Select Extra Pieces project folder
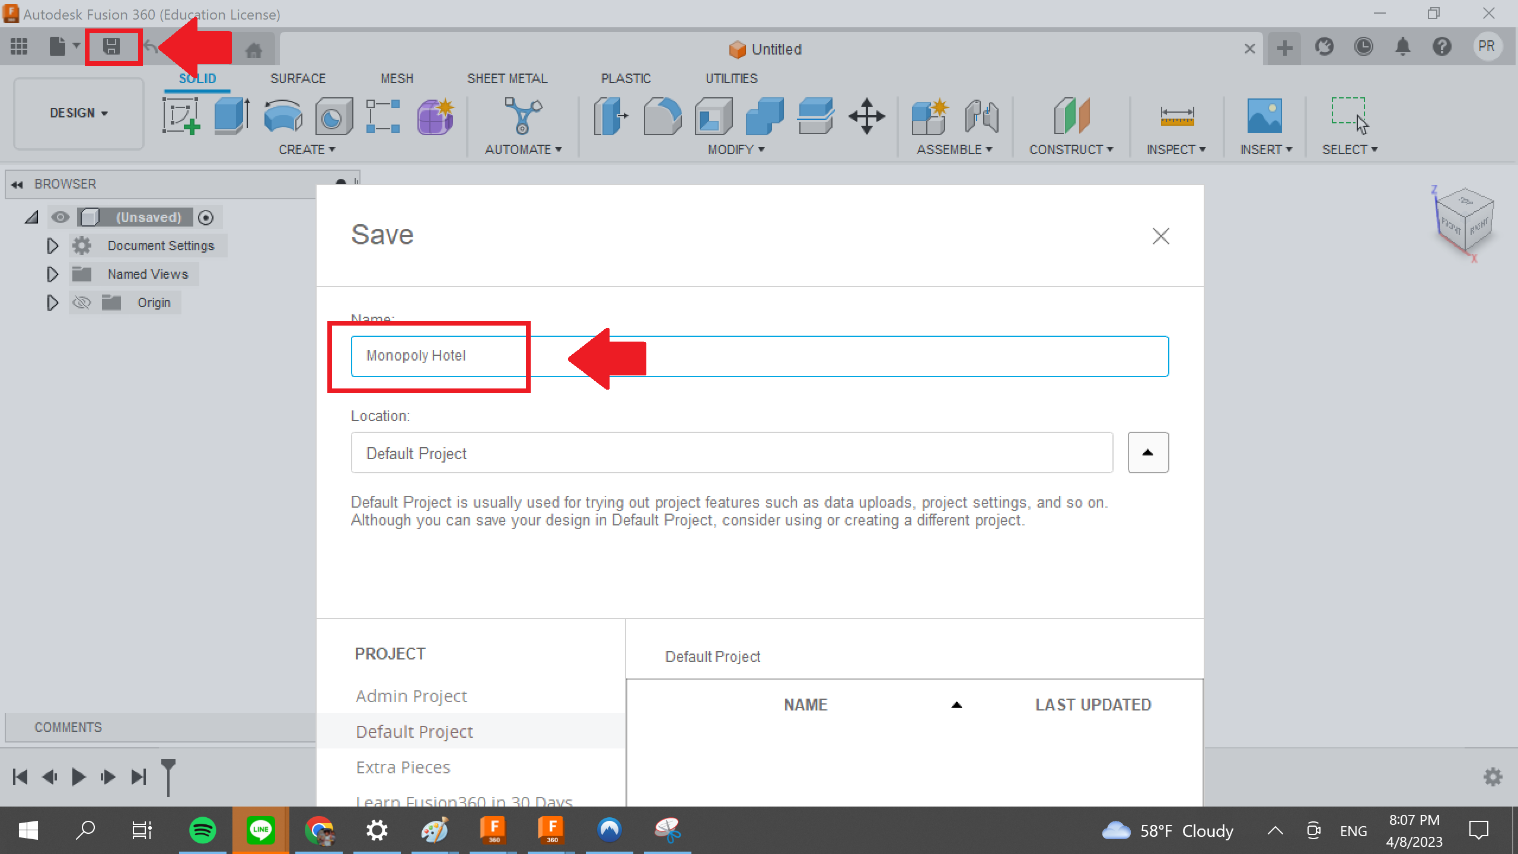The image size is (1518, 854). pos(403,766)
